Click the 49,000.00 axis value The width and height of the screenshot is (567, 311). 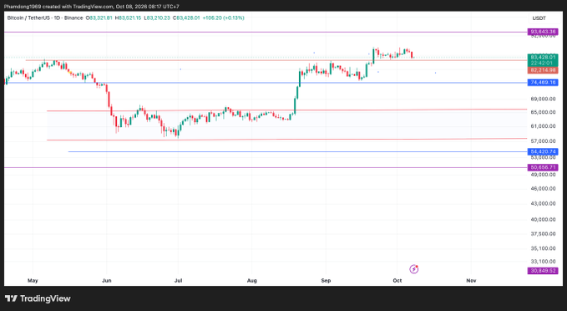coord(543,175)
